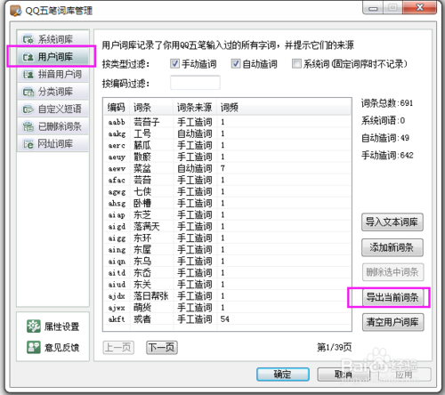Uncheck the 自动造词 filter checkbox

click(236, 64)
